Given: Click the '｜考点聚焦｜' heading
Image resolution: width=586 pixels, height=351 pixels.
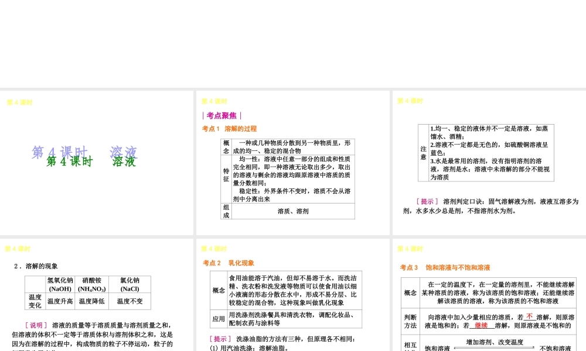Looking at the screenshot, I should (x=222, y=116).
